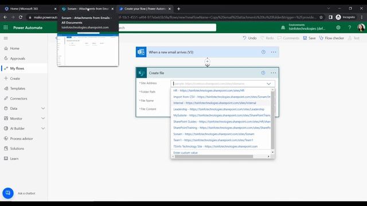Click the scroll down arrow in site list
367x206 pixels.
[272, 152]
